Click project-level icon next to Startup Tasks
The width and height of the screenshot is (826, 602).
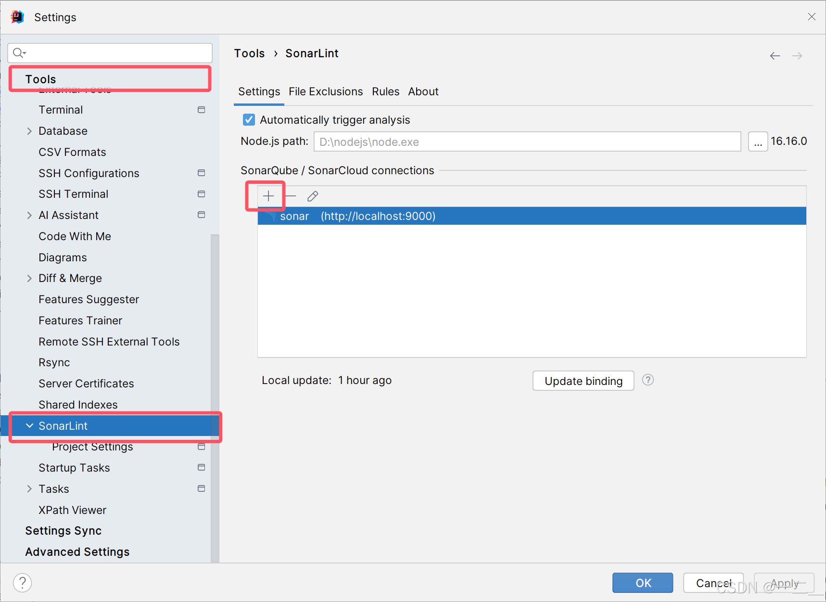pyautogui.click(x=202, y=467)
